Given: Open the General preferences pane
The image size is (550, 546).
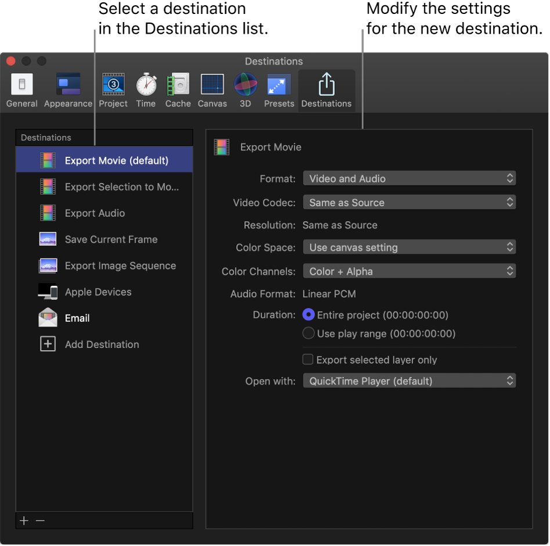Looking at the screenshot, I should click(x=21, y=87).
